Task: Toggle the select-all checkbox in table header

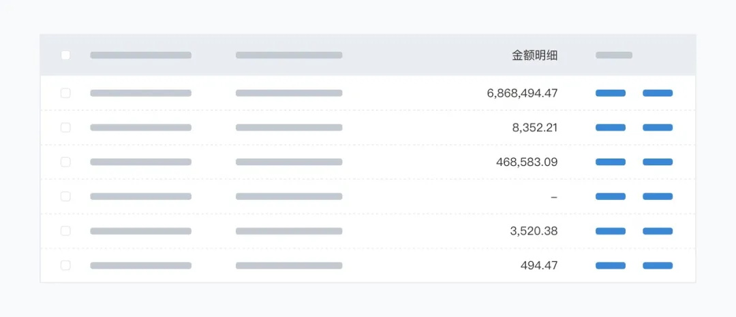Action: point(65,55)
